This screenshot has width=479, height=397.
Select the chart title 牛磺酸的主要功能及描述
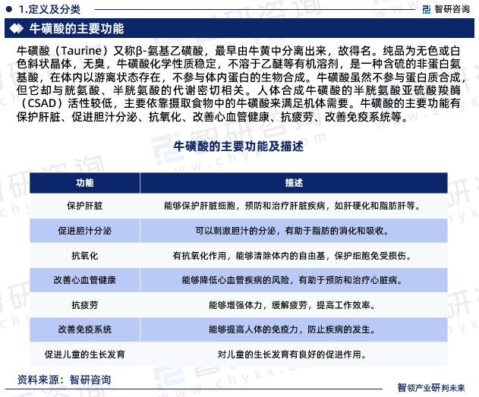click(238, 147)
